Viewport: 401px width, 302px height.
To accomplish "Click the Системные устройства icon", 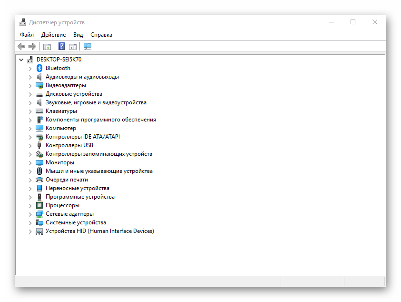I will click(39, 222).
